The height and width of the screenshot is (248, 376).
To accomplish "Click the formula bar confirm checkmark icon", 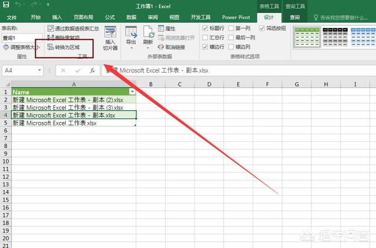I will [78, 70].
